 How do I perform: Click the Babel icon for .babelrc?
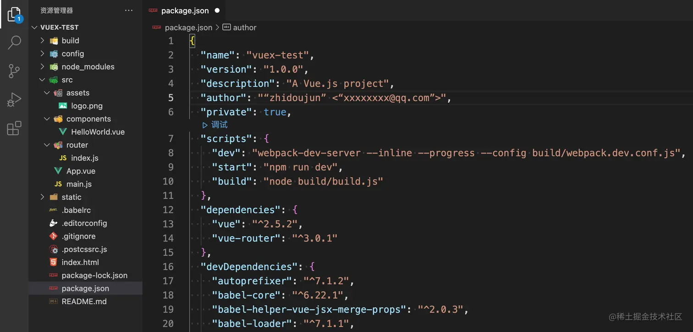click(x=54, y=210)
